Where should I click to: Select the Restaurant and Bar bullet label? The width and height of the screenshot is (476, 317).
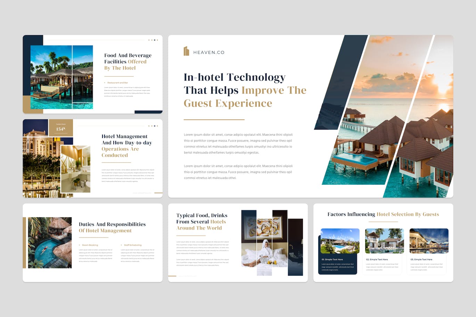(117, 83)
